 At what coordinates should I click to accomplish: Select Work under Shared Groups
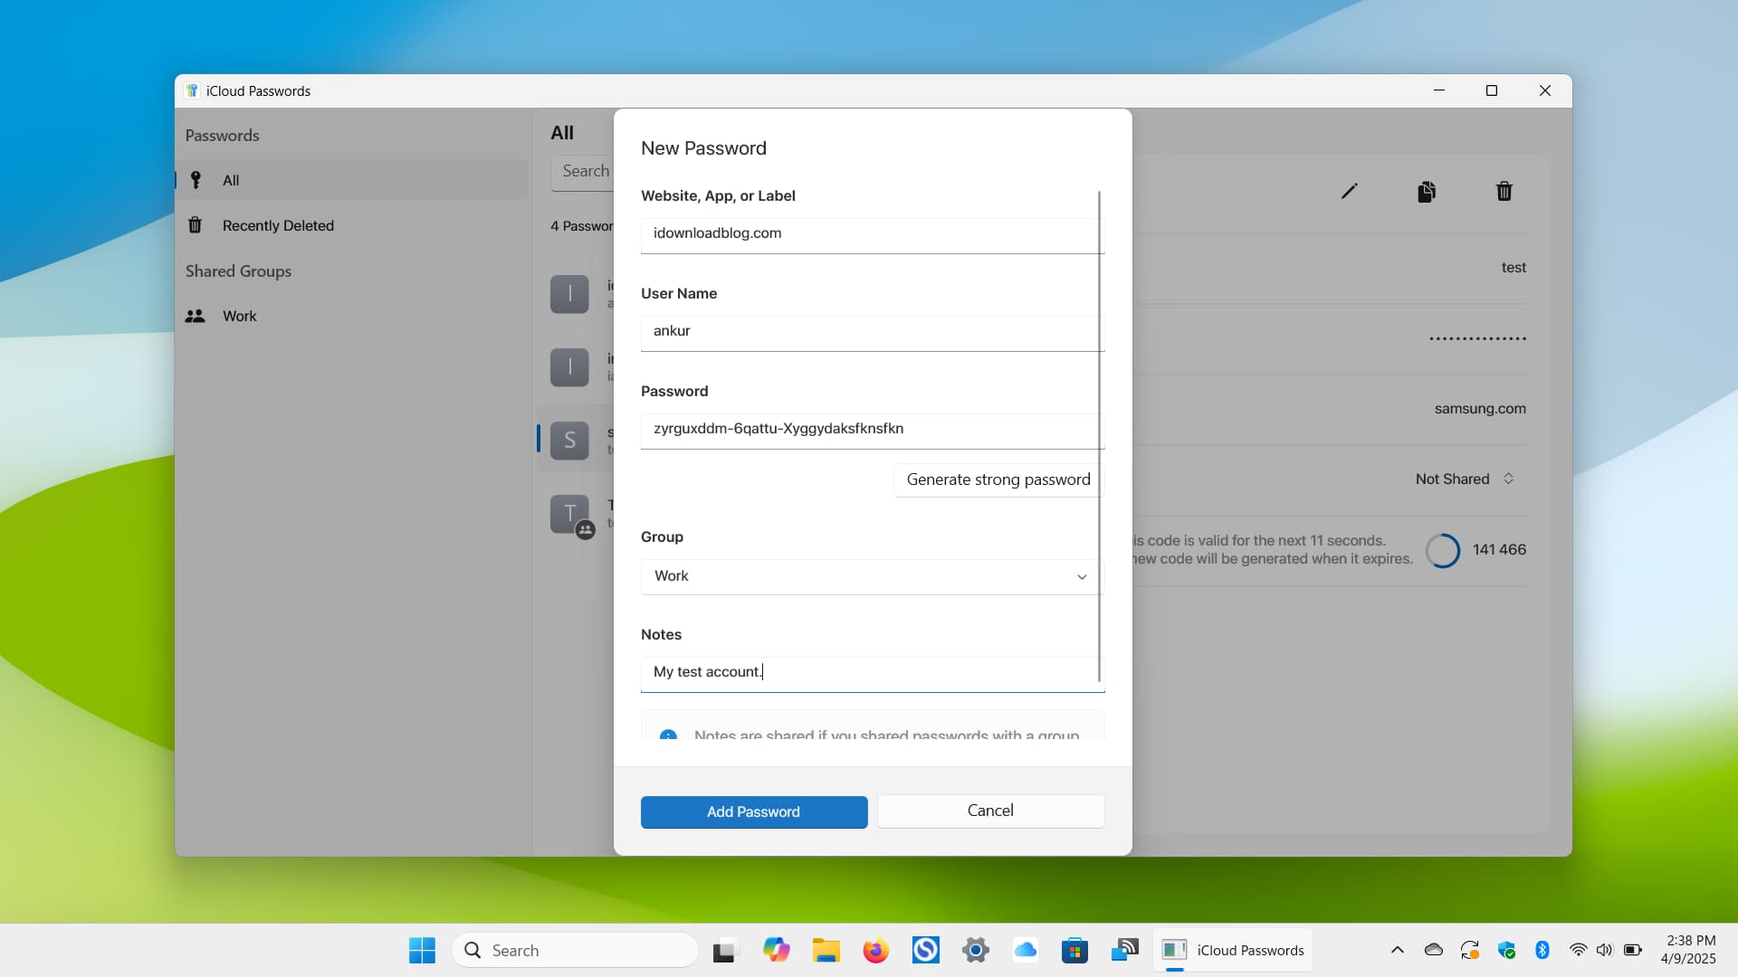pyautogui.click(x=352, y=316)
